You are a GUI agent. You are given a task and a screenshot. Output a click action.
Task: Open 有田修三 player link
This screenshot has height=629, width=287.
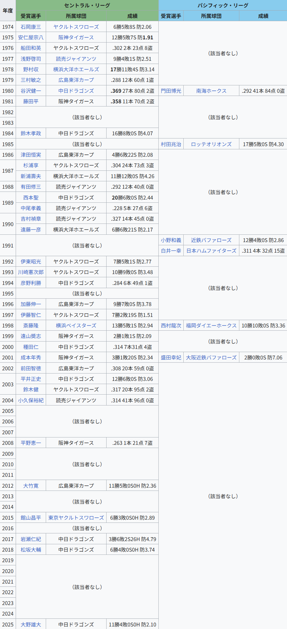31,187
